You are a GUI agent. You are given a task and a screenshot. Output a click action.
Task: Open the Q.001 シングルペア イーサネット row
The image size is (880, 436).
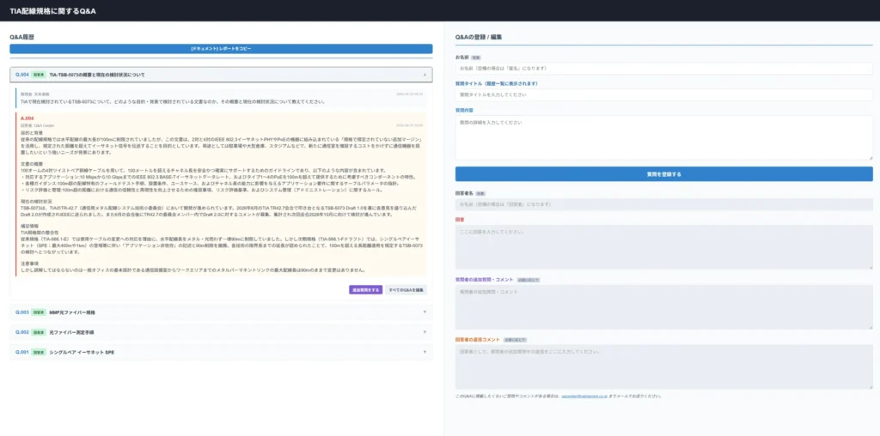[x=221, y=353]
